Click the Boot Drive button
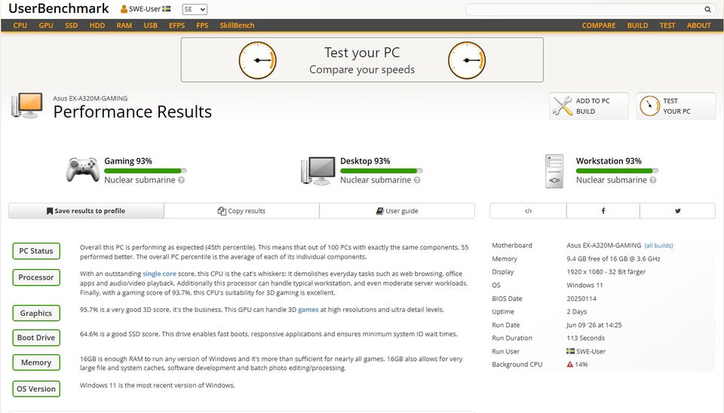724x413 pixels. click(x=36, y=338)
